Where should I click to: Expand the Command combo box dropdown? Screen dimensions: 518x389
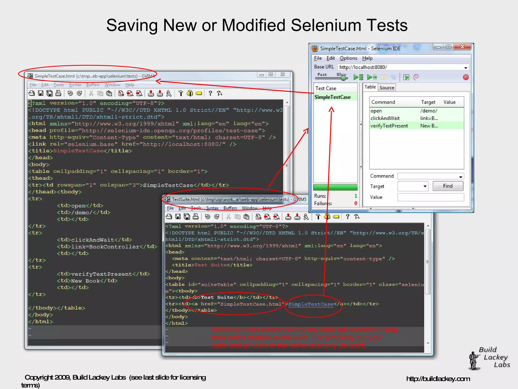coord(461,177)
